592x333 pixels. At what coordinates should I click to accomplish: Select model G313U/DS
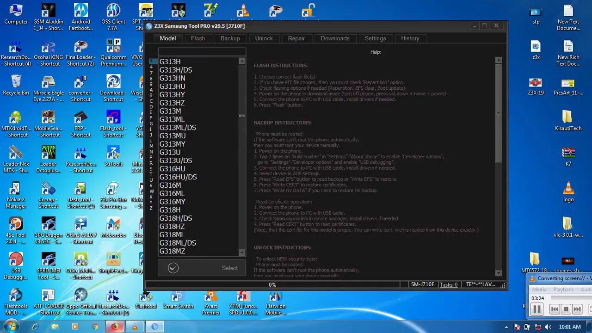(x=176, y=160)
